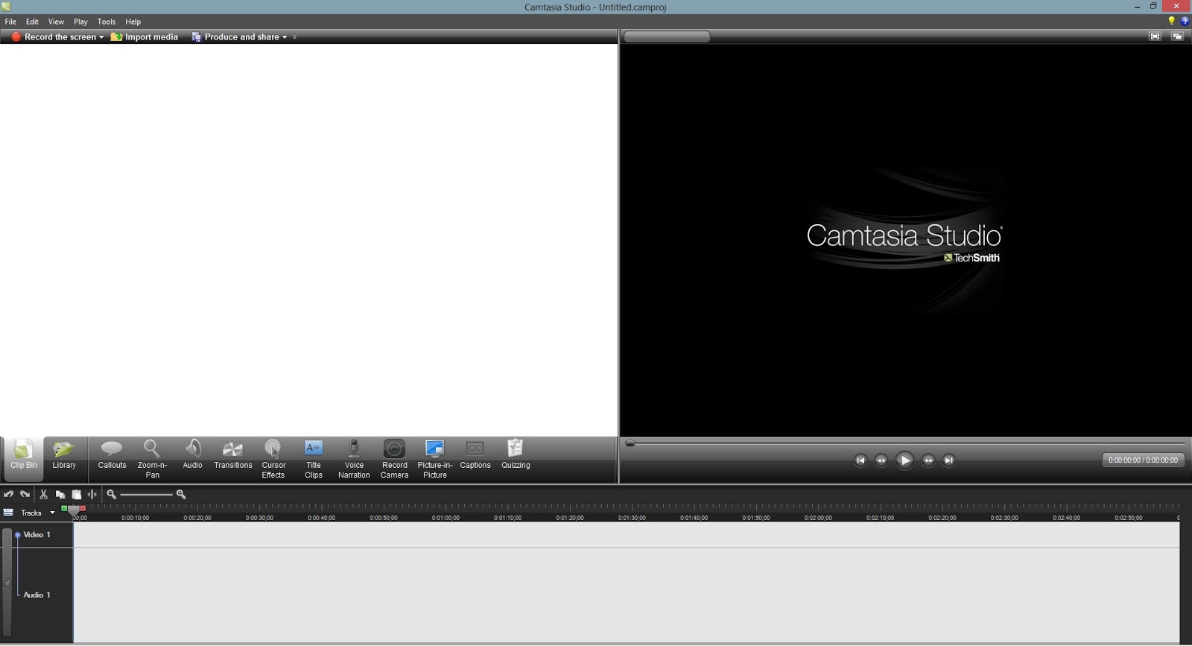Open the Transitions tool
This screenshot has height=646, width=1192.
click(x=233, y=456)
